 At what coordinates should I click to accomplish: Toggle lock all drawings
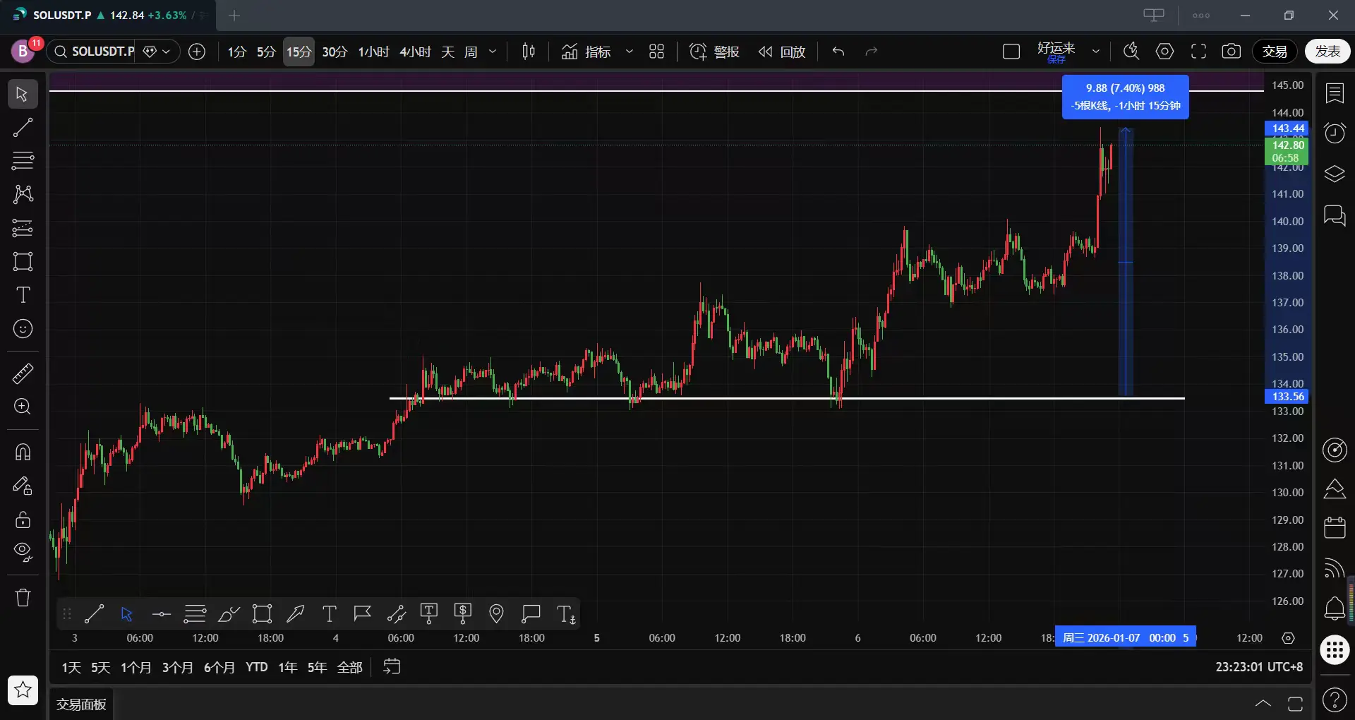coord(23,520)
